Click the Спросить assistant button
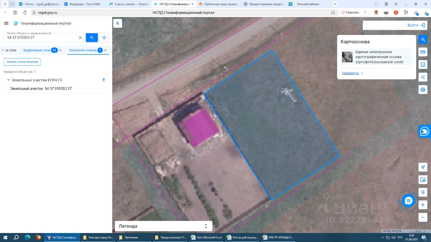Image resolution: width=431 pixels, height=242 pixels. click(x=350, y=12)
